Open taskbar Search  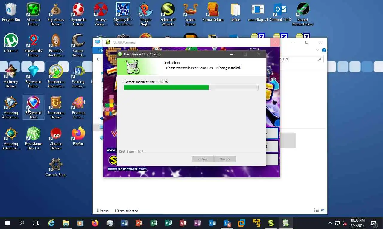22,223
